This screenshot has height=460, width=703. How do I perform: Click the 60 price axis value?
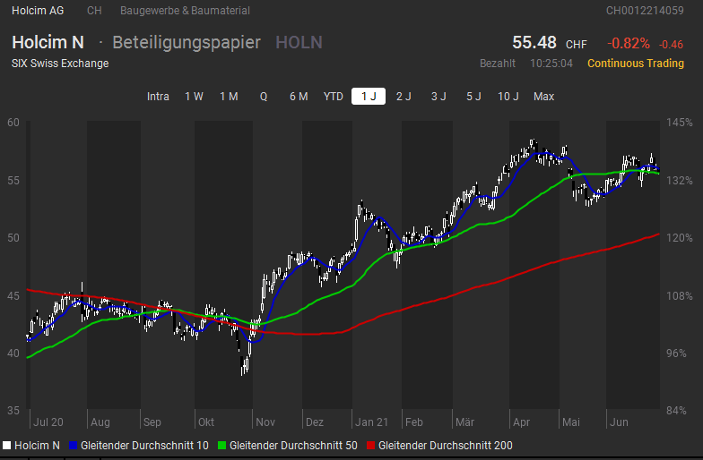click(13, 122)
